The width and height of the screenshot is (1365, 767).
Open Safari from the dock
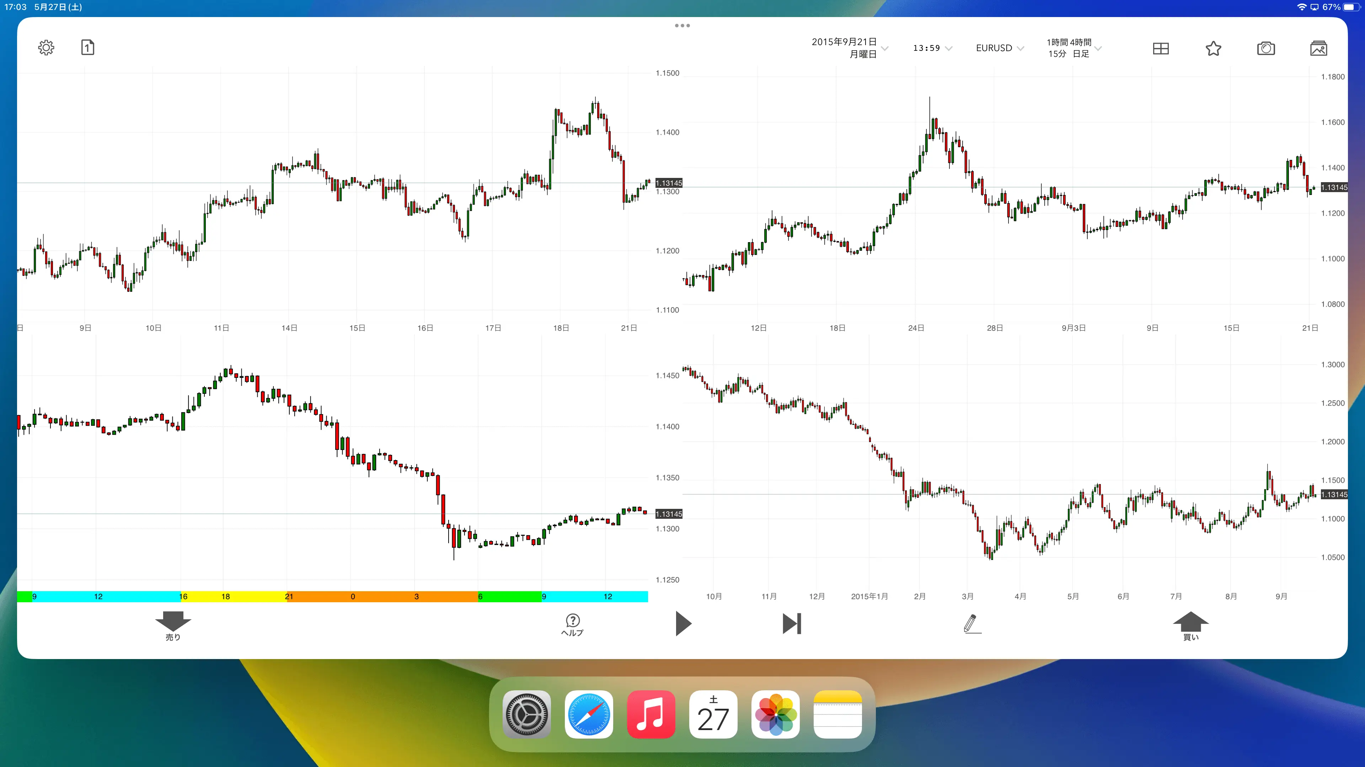point(589,714)
